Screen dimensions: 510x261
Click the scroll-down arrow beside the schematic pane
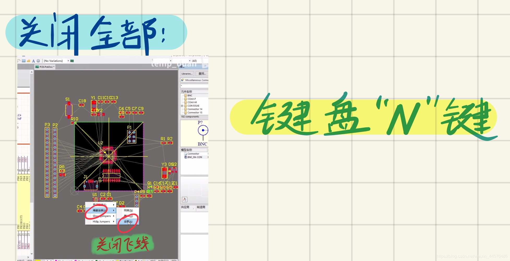click(x=32, y=253)
